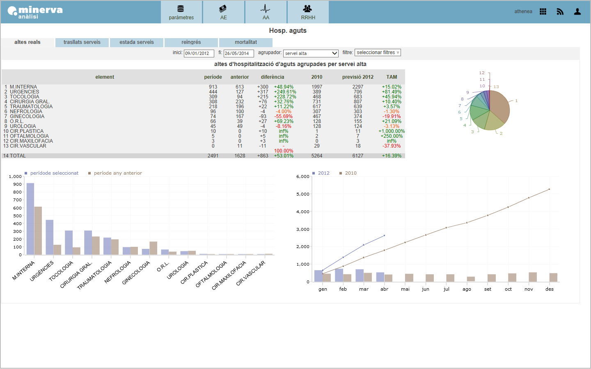Switch to the mortalitat tab
591x369 pixels.
pyautogui.click(x=246, y=42)
